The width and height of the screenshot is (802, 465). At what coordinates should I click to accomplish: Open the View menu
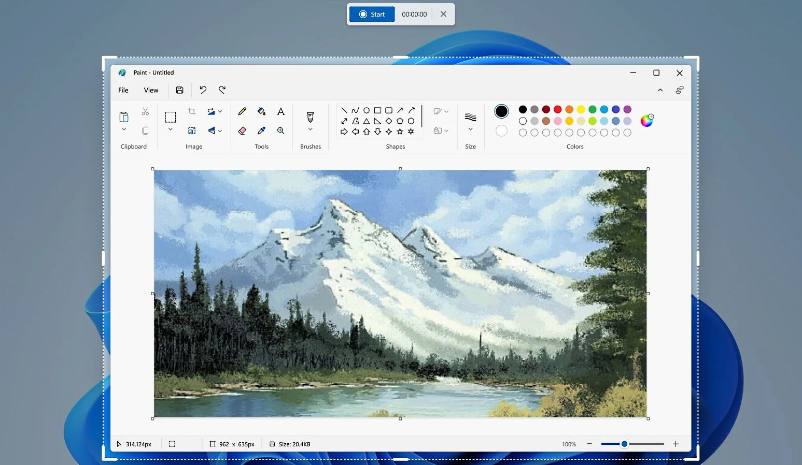click(x=150, y=90)
